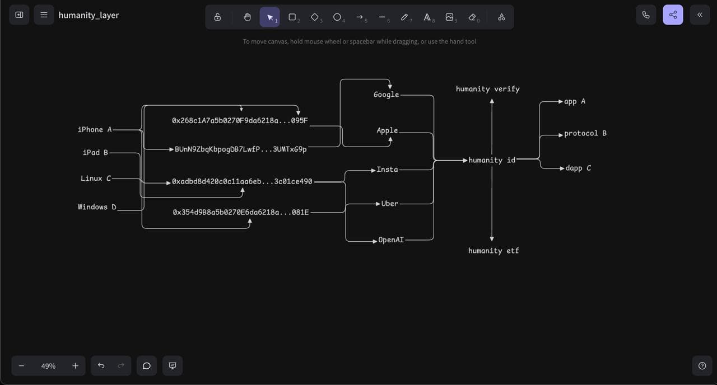The height and width of the screenshot is (385, 717).
Task: Open the left sidebar panel
Action: point(18,15)
